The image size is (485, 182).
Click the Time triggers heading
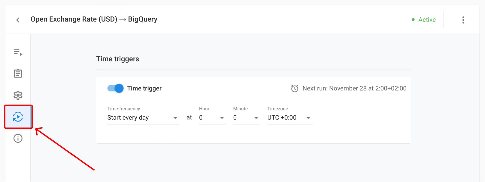click(x=117, y=59)
